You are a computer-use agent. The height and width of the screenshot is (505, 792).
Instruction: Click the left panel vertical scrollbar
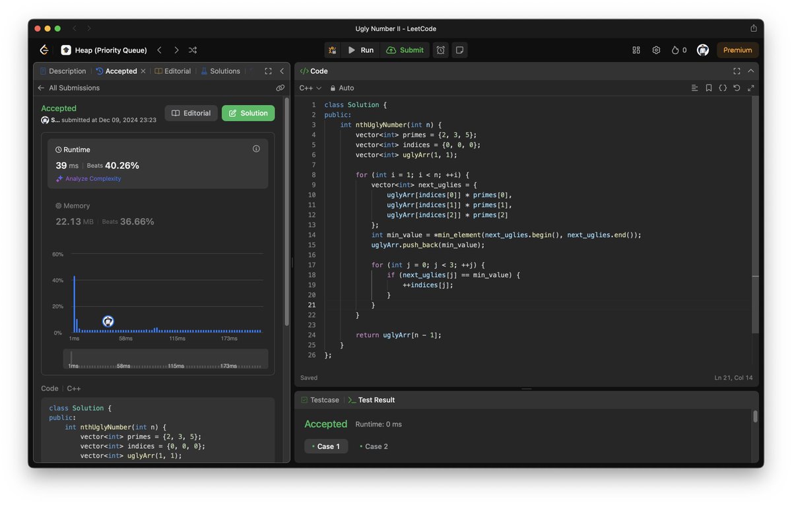286,211
